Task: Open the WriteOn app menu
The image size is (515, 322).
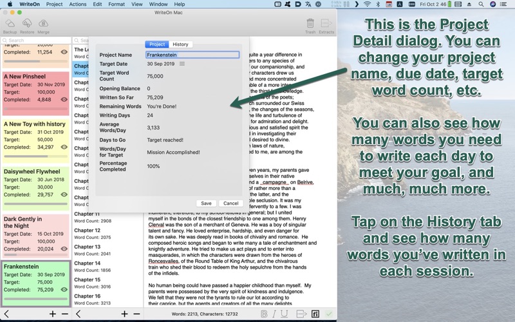Action: (x=30, y=5)
